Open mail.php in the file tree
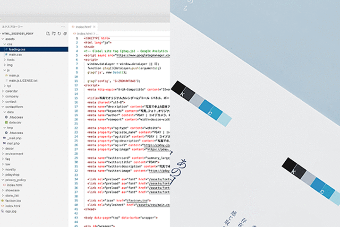 click(x=13, y=143)
